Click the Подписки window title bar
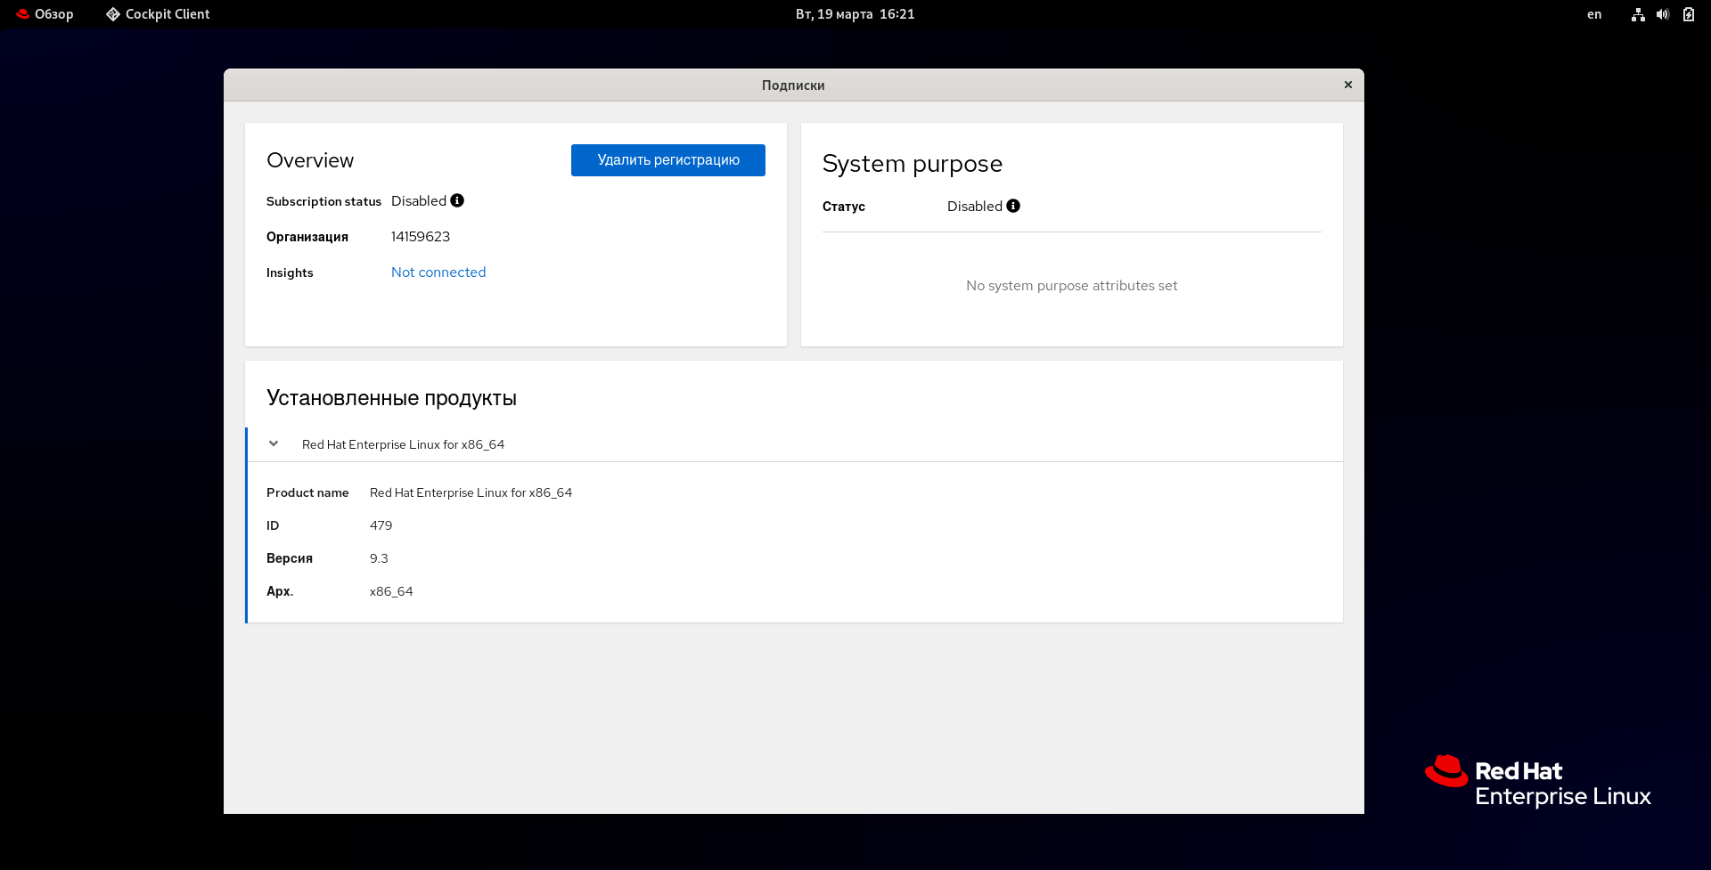This screenshot has height=870, width=1711. click(x=792, y=85)
